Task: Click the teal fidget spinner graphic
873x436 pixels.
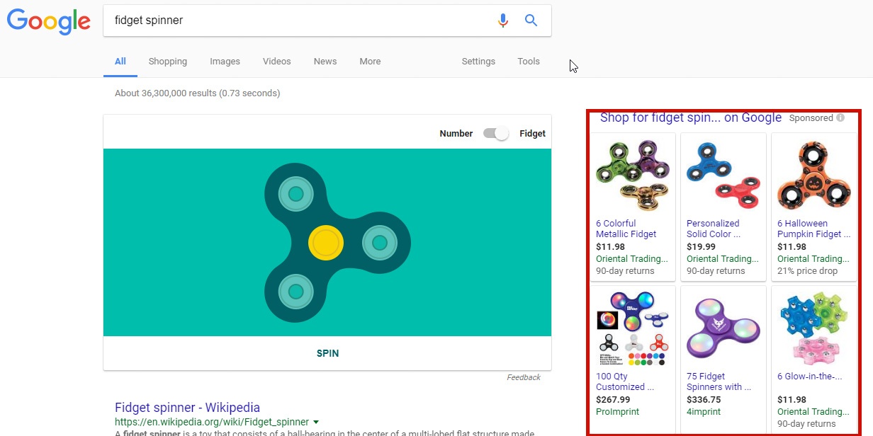Action: pyautogui.click(x=337, y=243)
